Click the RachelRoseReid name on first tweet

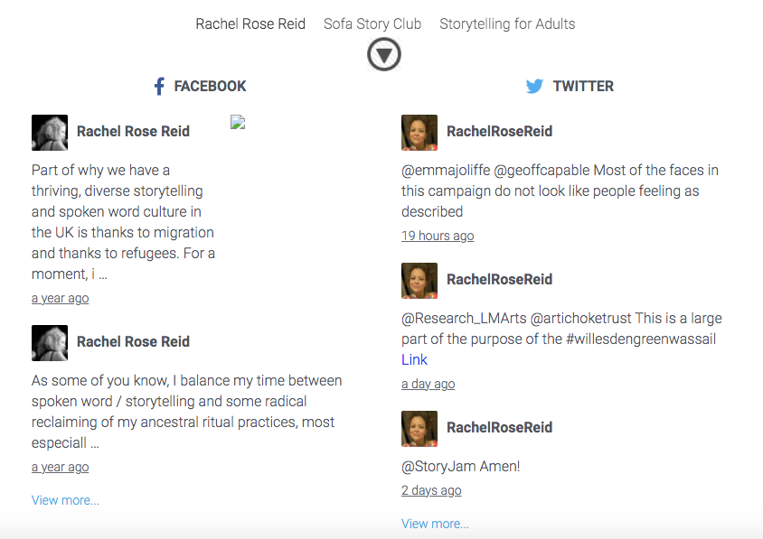click(499, 132)
